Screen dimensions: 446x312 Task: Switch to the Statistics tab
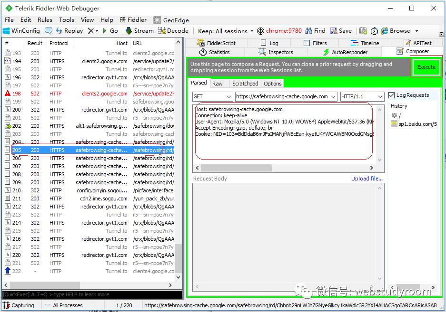click(215, 52)
